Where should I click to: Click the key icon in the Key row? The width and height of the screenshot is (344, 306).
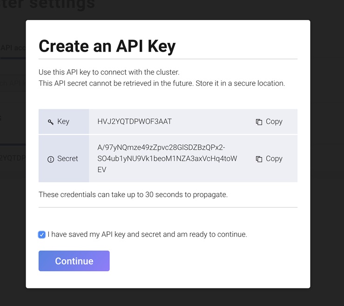point(51,122)
